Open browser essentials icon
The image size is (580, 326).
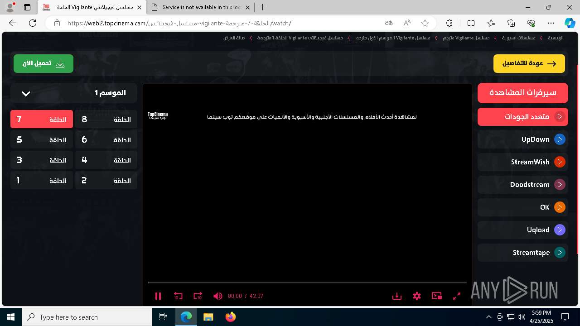[531, 23]
